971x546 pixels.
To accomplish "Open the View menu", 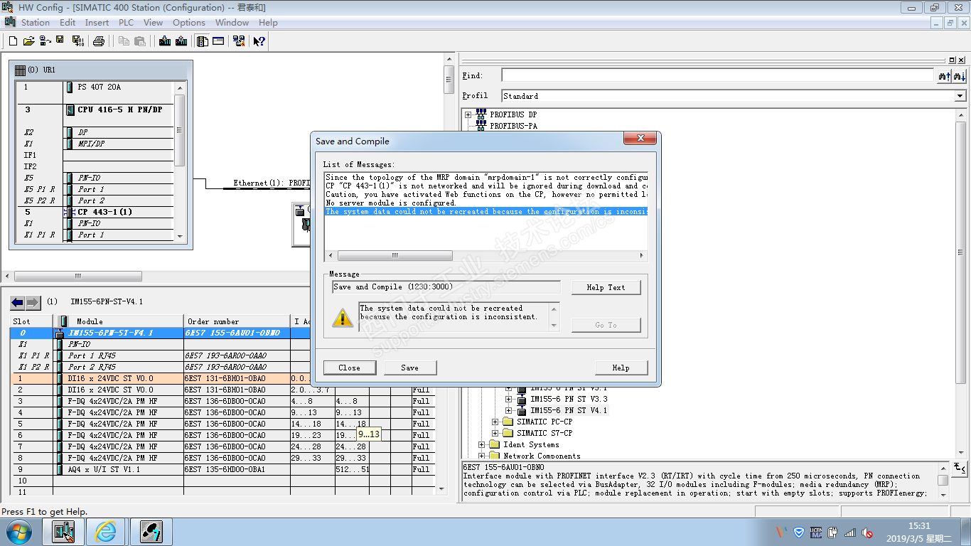I will pyautogui.click(x=153, y=23).
